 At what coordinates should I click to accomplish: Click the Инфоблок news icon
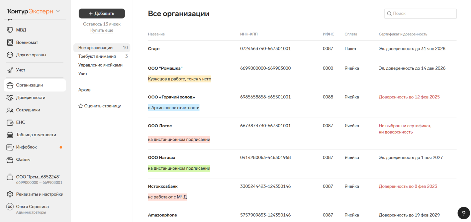tap(10, 147)
